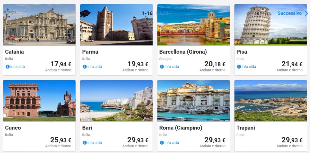310x153 pixels.
Task: Switch to results page 17-18
Action: 162,13
